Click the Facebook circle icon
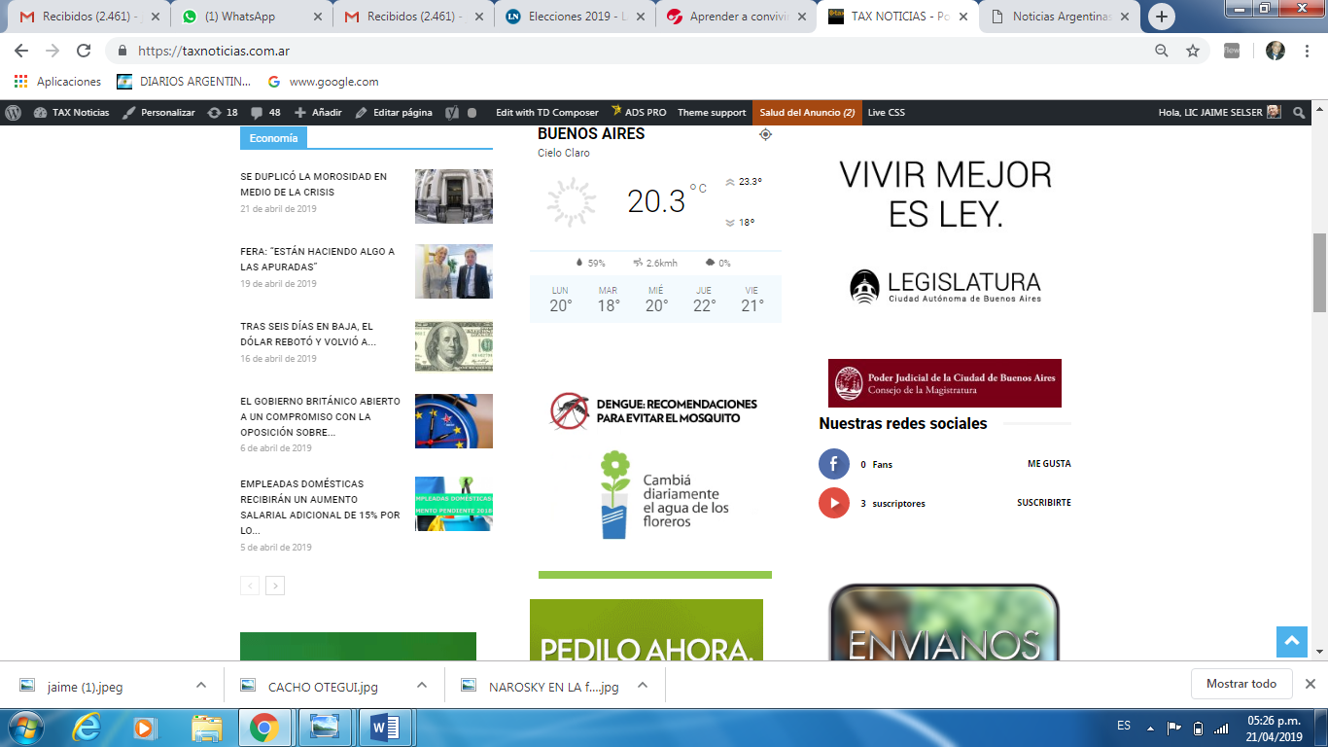Screen dimensions: 1328x747 [x=833, y=464]
